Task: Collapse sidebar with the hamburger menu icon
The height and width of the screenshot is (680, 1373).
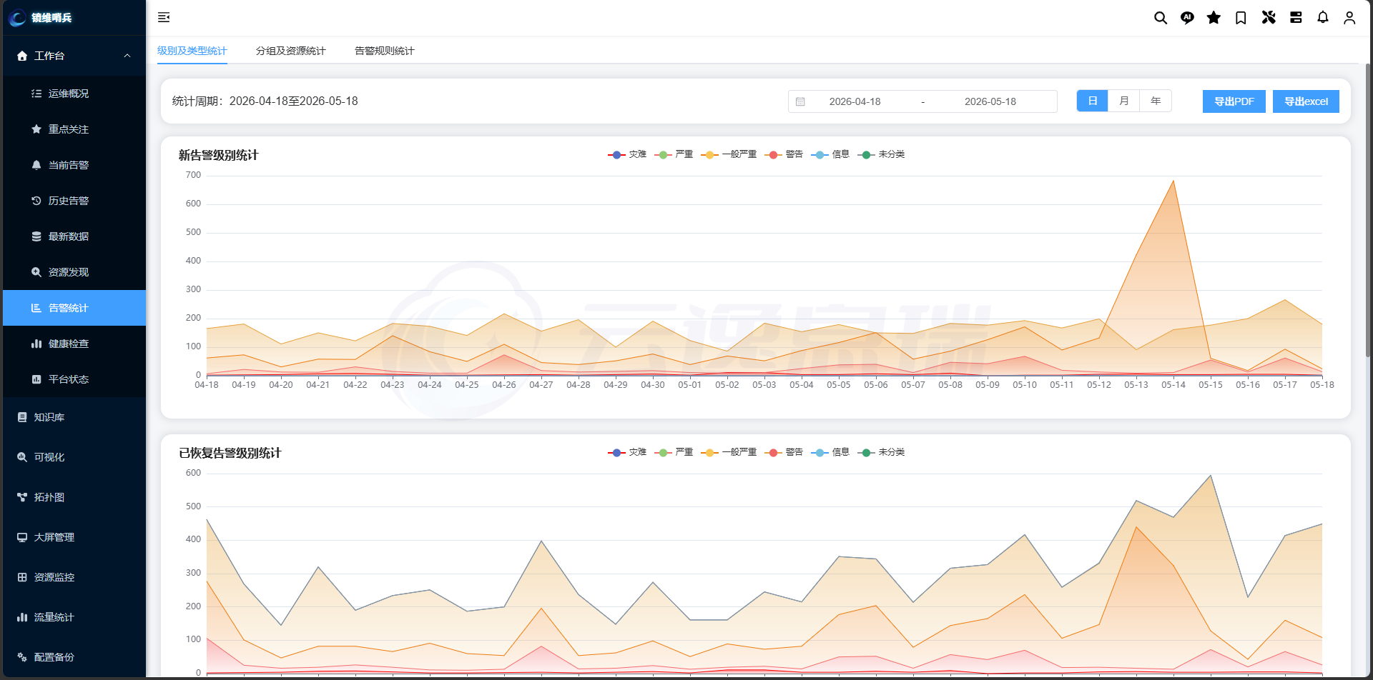Action: tap(164, 17)
